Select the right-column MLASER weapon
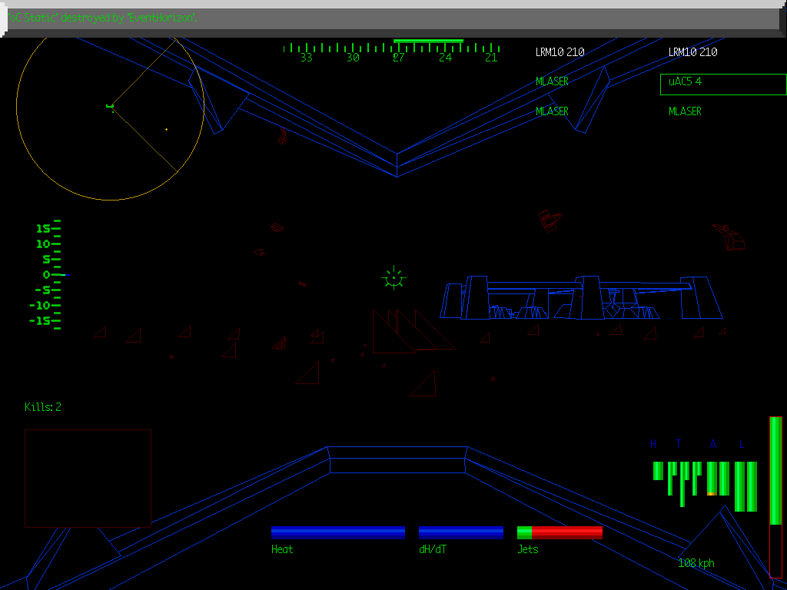787x590 pixels. (685, 111)
